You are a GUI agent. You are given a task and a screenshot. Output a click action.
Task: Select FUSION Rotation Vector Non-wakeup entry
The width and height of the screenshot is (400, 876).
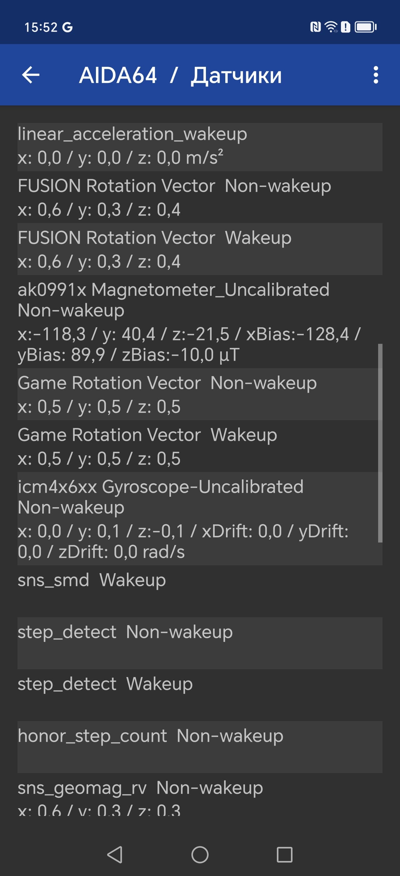click(200, 197)
